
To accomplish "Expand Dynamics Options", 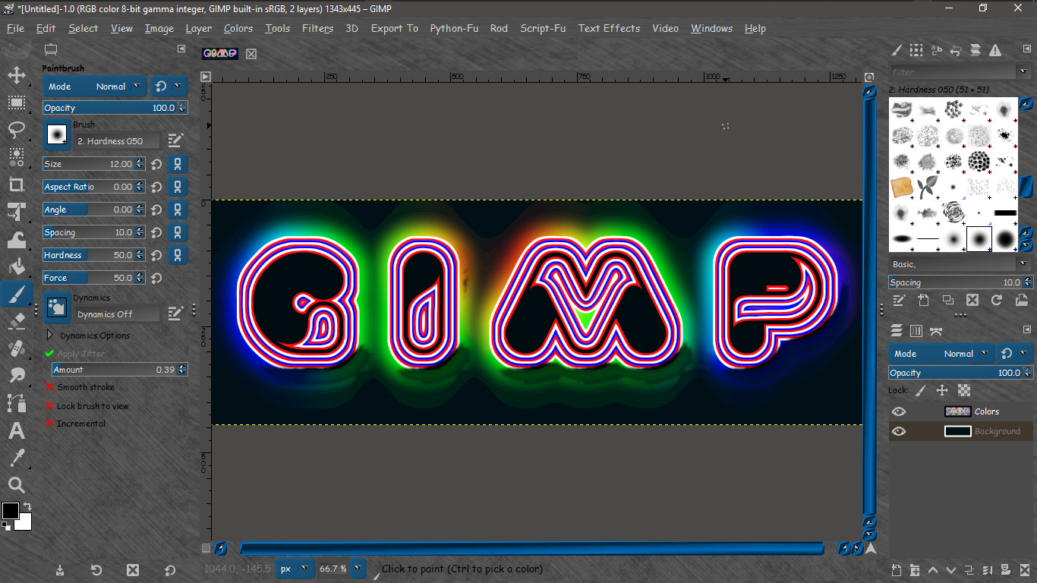I will click(50, 335).
